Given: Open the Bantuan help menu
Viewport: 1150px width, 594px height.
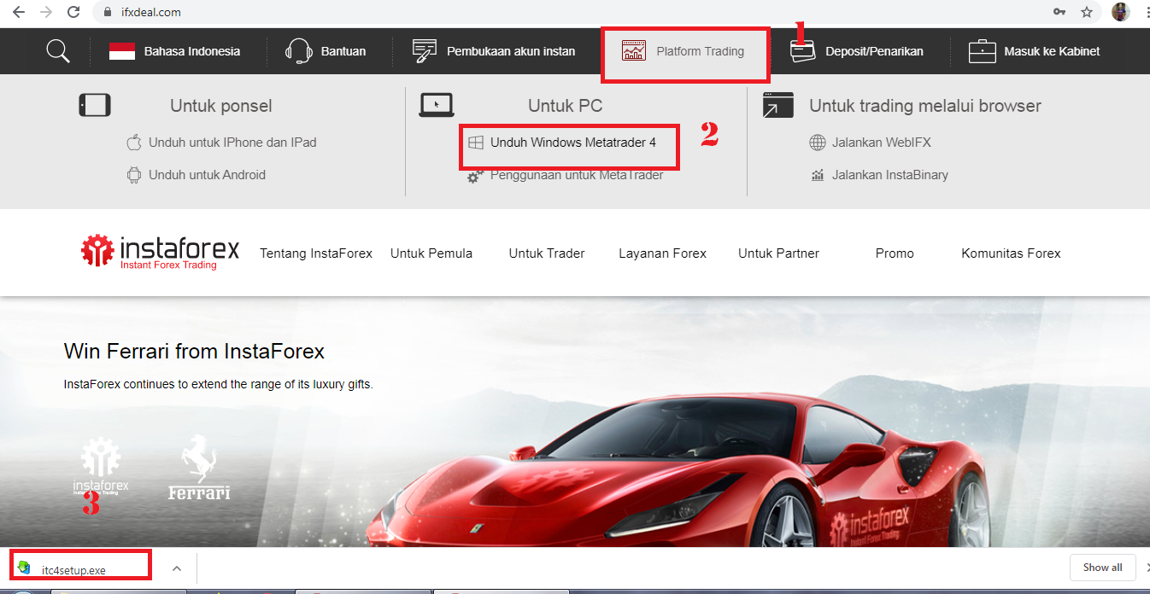Looking at the screenshot, I should pyautogui.click(x=343, y=51).
